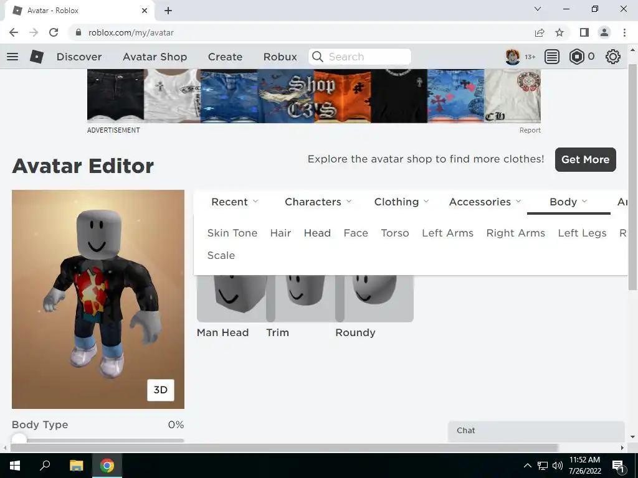Select Left Arms submenu item
This screenshot has height=478, width=638.
click(x=447, y=233)
